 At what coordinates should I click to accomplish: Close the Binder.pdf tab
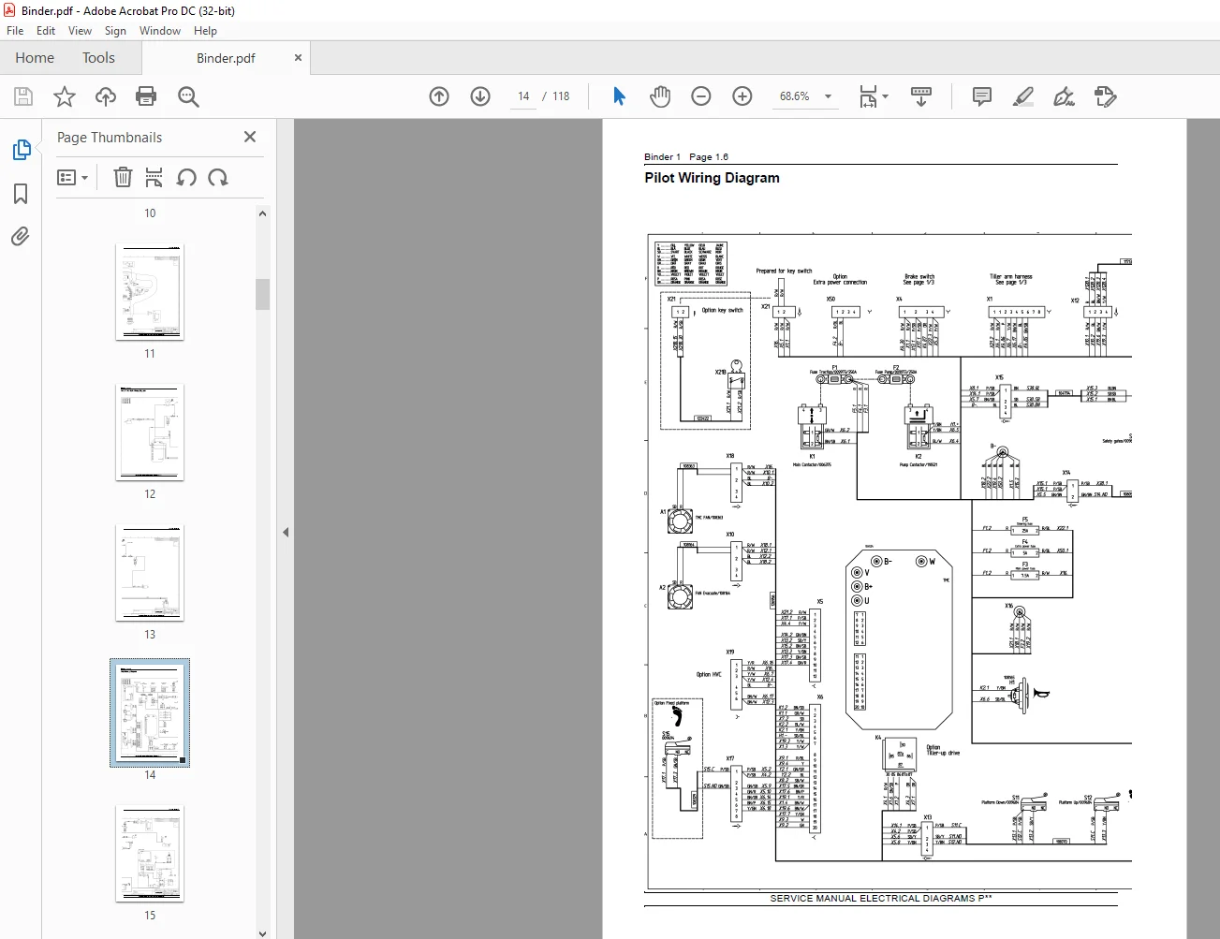pyautogui.click(x=299, y=58)
